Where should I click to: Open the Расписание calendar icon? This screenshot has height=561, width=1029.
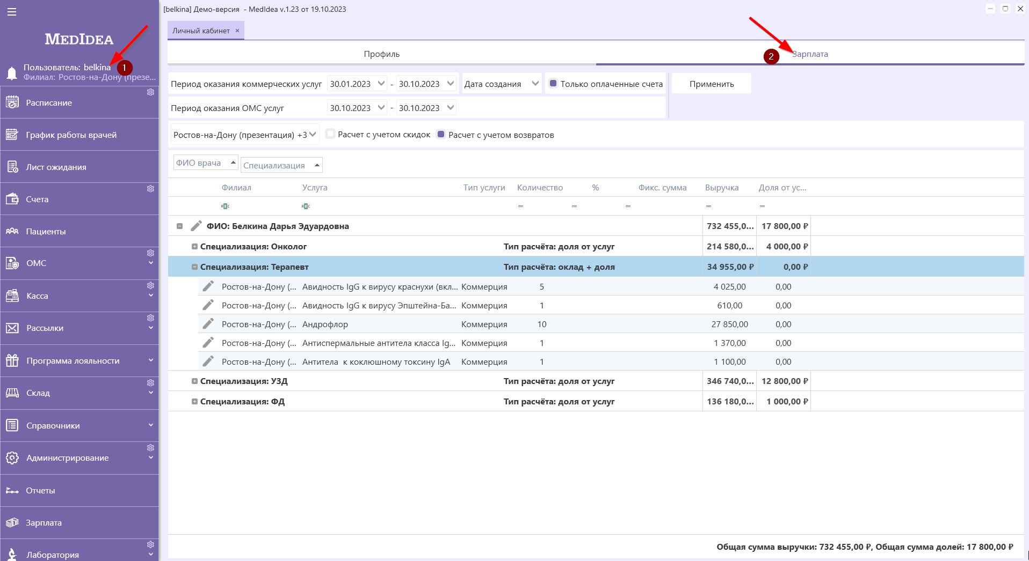pyautogui.click(x=12, y=102)
